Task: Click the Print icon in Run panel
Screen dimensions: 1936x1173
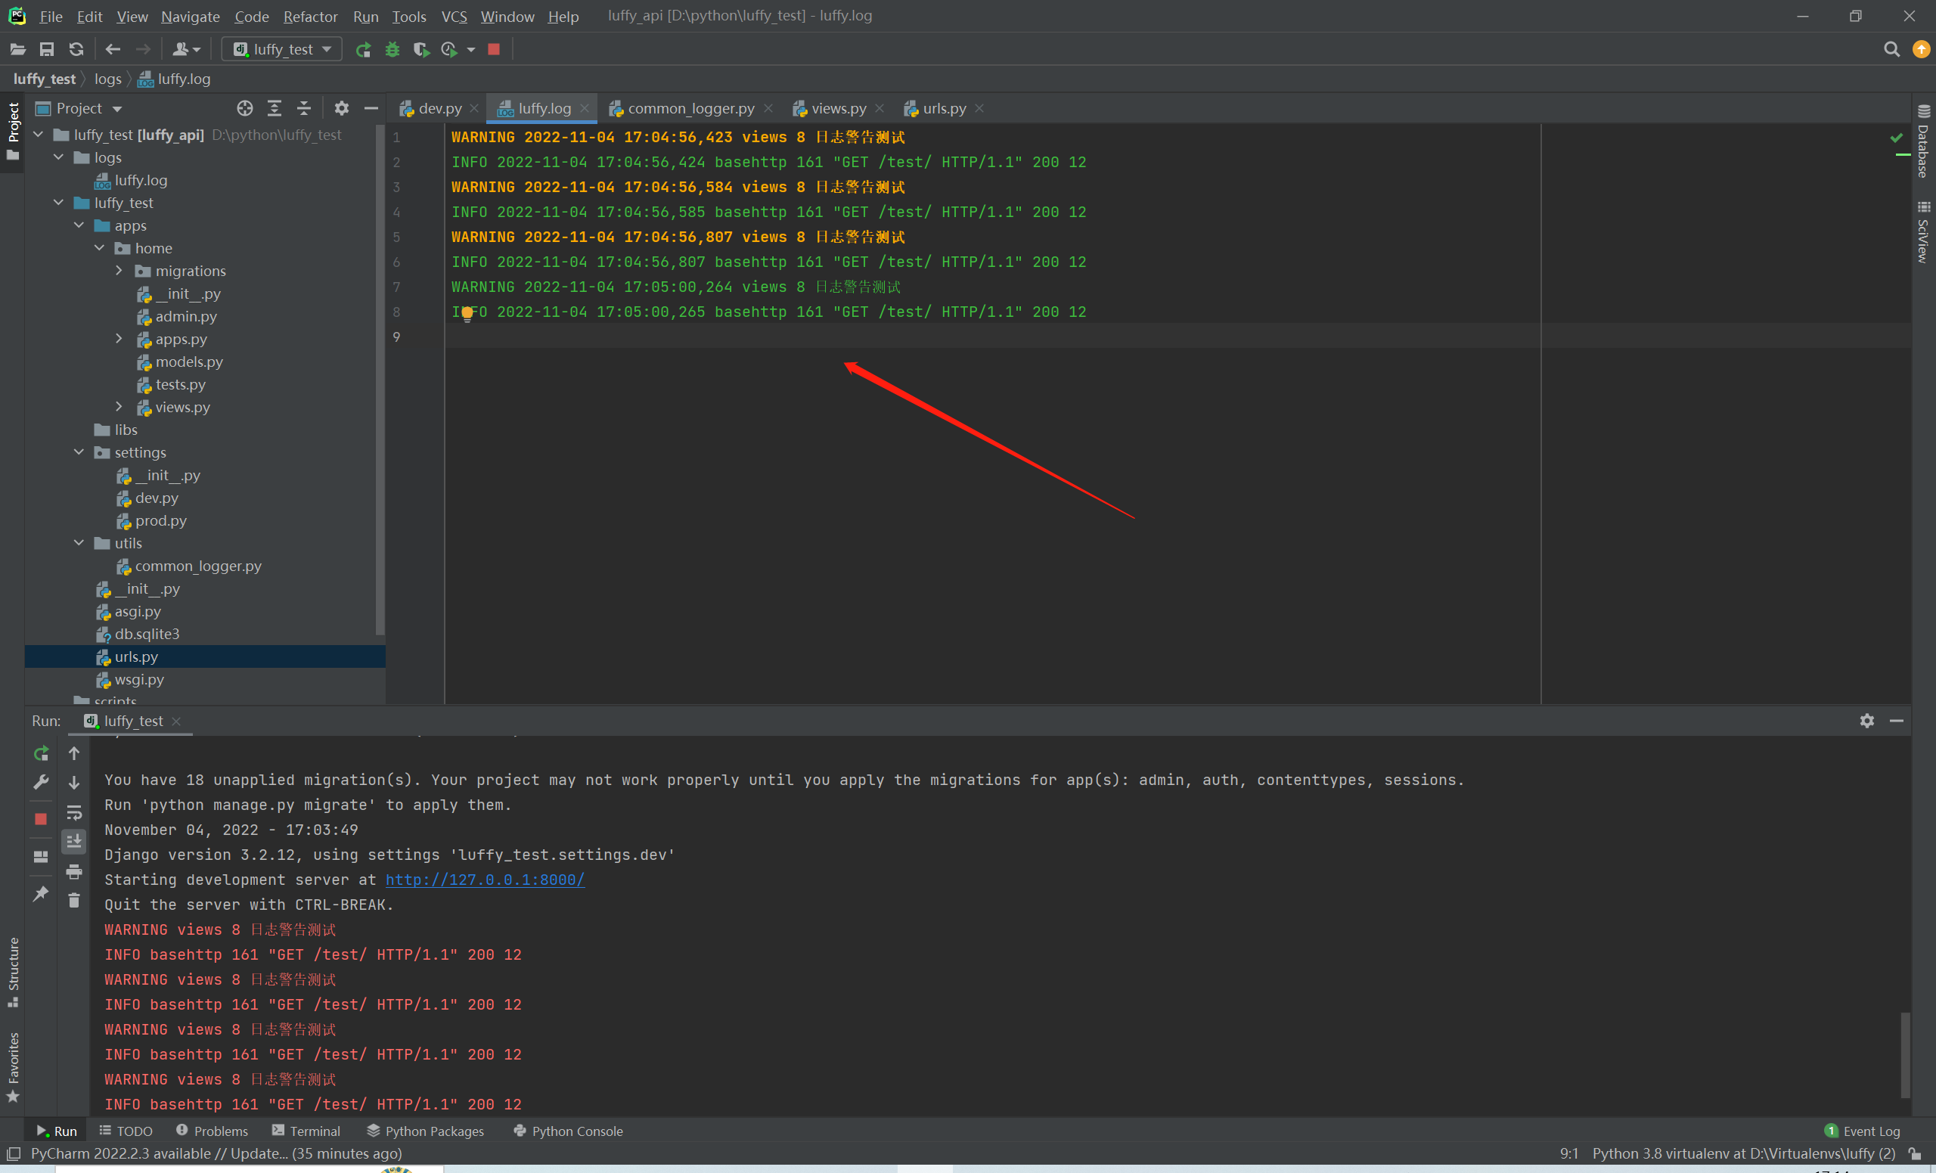Action: [74, 871]
